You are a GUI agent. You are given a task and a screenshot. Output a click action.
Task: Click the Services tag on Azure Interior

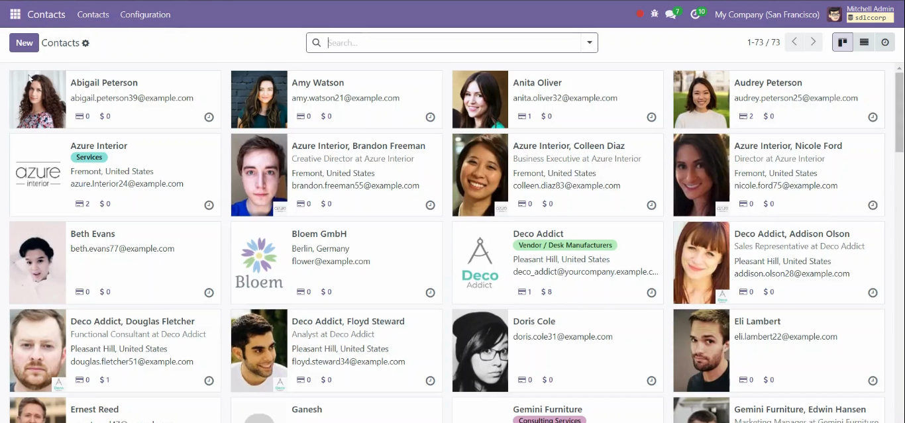(89, 158)
